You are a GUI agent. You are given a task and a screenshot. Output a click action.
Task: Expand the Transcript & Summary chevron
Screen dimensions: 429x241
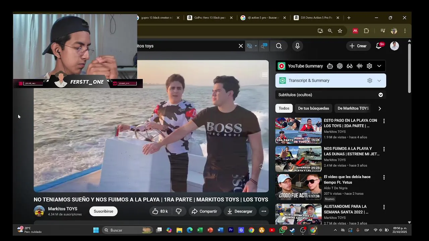coord(379,80)
